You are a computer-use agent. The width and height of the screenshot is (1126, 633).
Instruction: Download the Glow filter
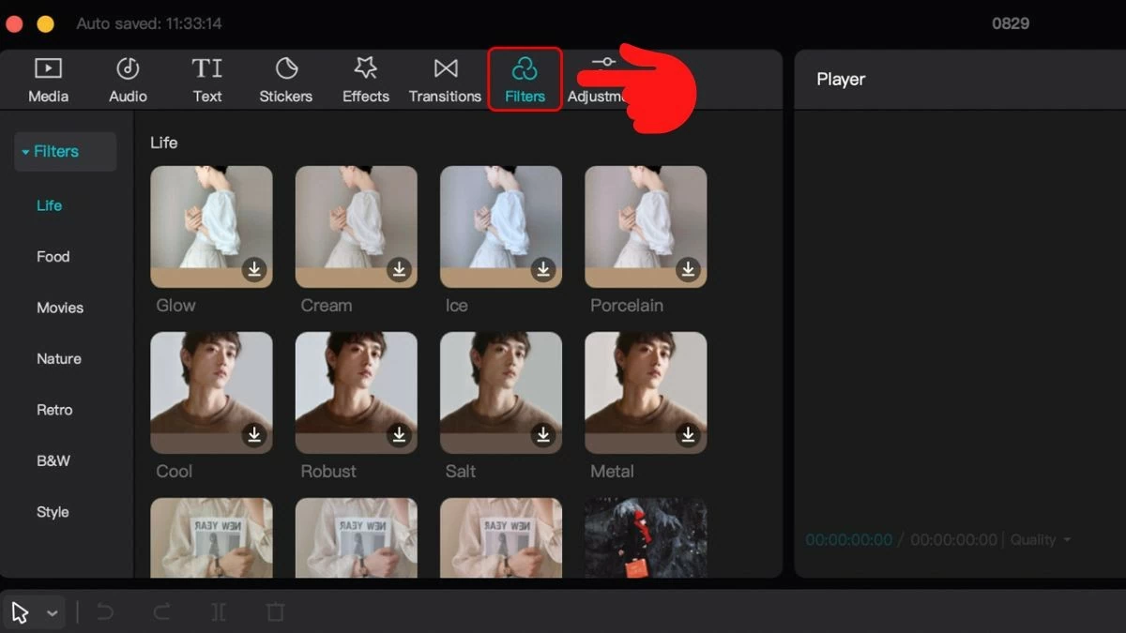253,269
